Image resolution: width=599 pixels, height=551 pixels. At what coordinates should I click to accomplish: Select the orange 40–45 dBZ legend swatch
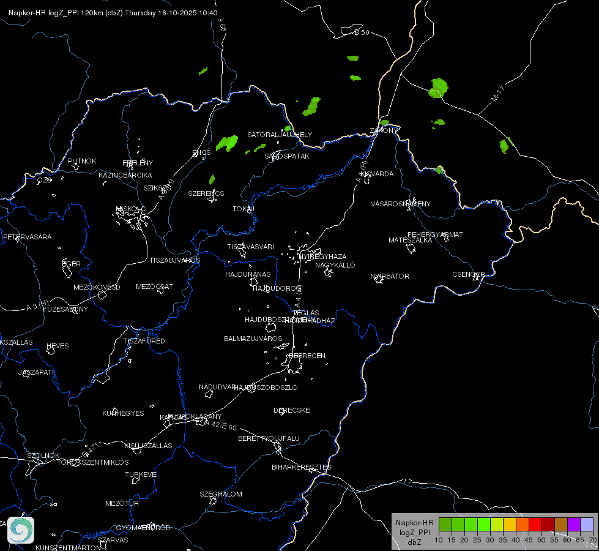(523, 524)
